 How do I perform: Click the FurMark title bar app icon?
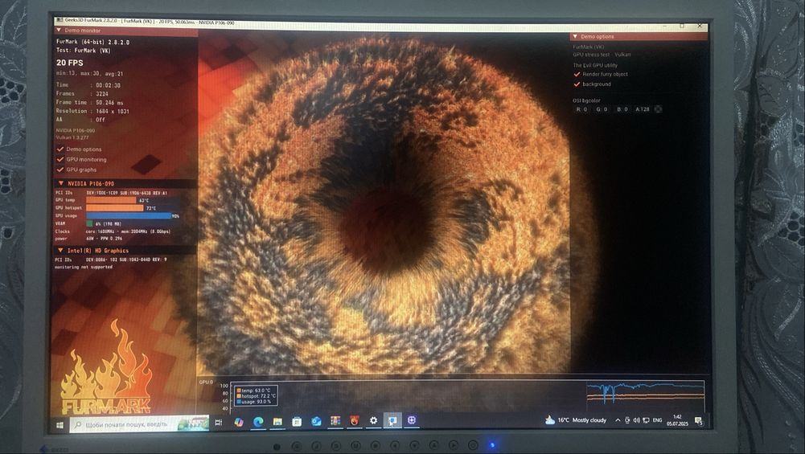point(60,20)
